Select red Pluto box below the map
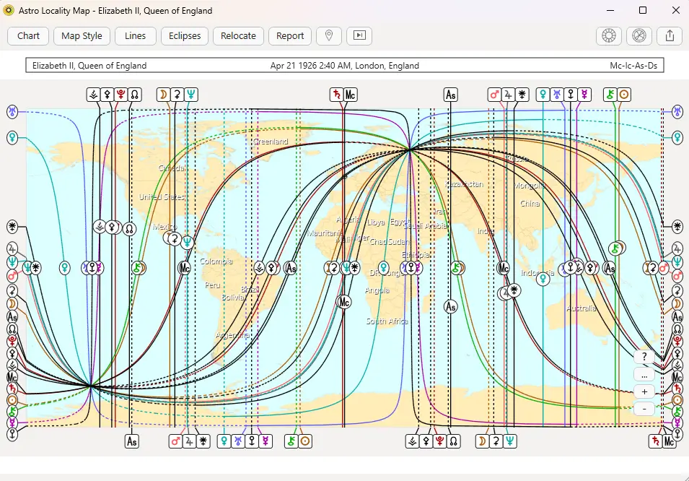Viewport: 689px width, 481px height. 440,441
